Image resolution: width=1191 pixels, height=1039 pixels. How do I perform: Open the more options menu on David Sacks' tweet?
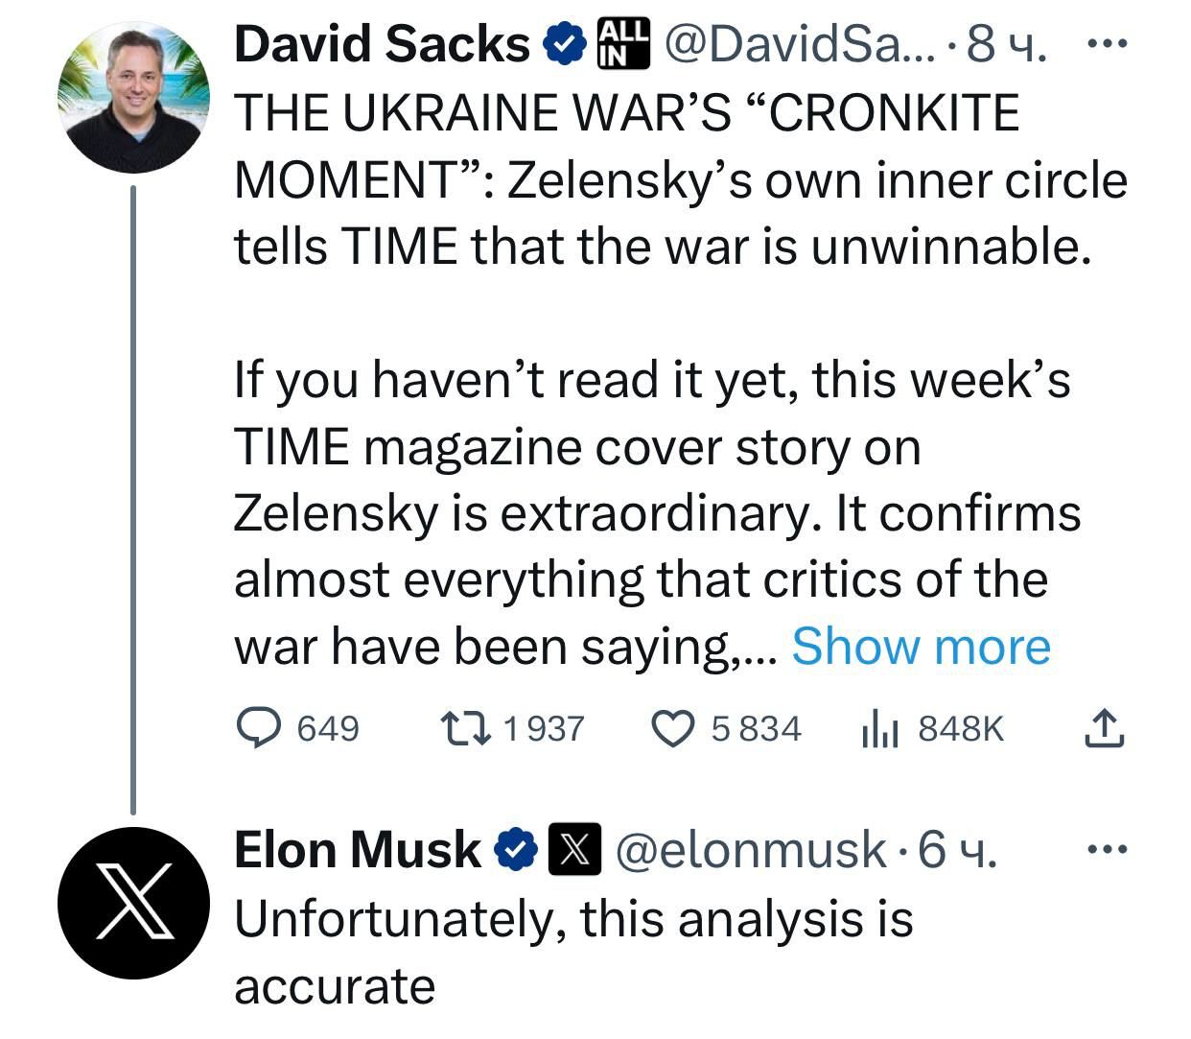[x=1109, y=42]
